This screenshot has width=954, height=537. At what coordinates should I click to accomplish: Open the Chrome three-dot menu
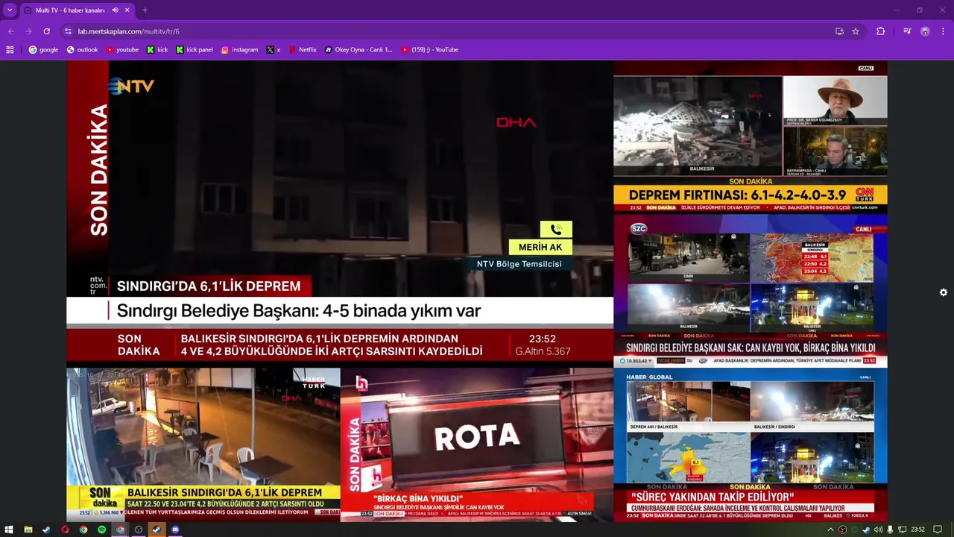tap(944, 31)
